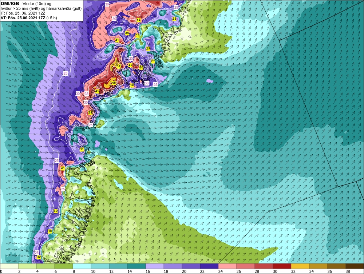Select the 30–32 m/s dark red legend swatch
Image resolution: width=364 pixels, height=274 pixels.
[x=282, y=266]
